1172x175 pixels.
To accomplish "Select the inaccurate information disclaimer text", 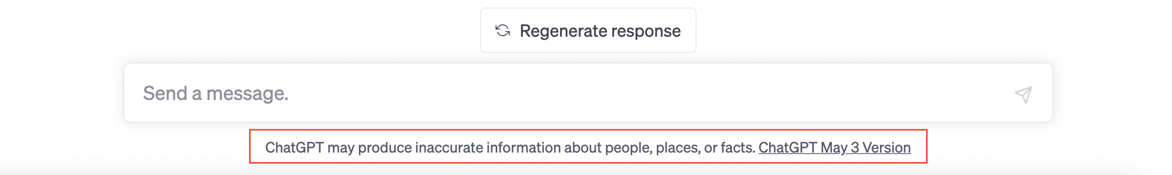I will point(510,148).
